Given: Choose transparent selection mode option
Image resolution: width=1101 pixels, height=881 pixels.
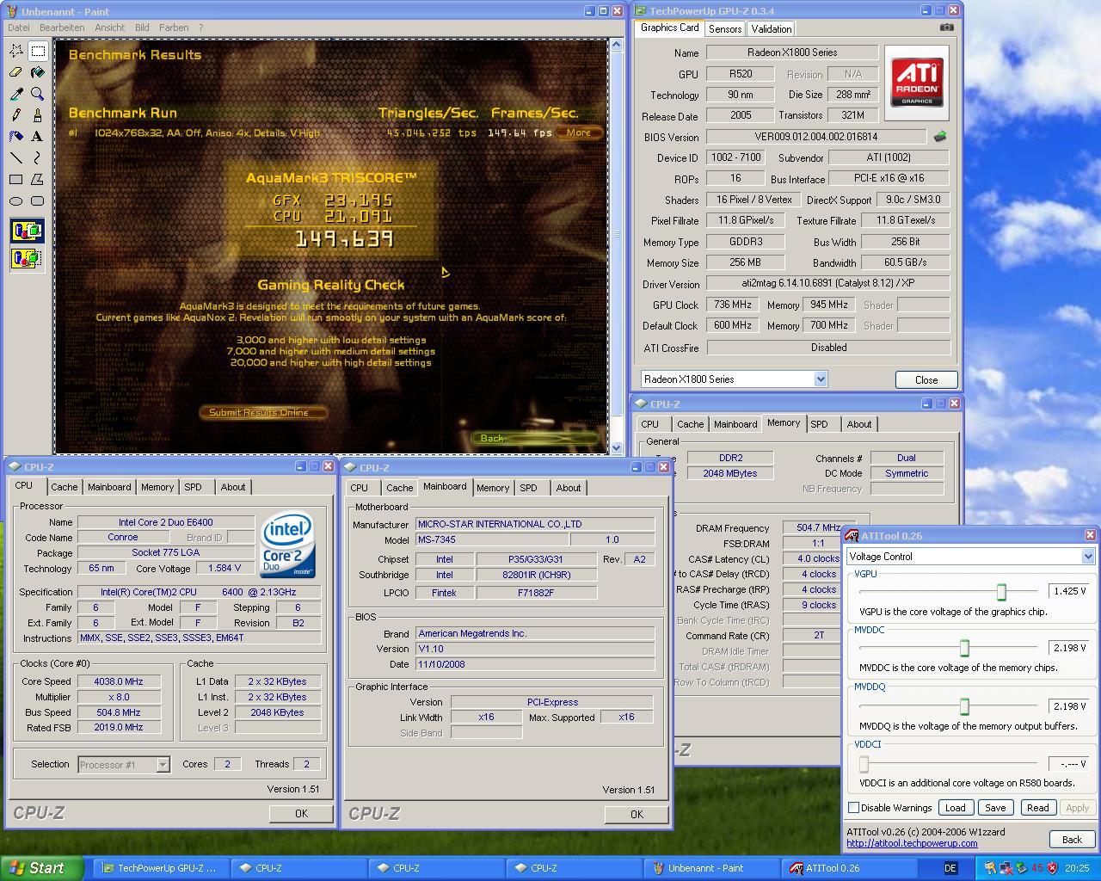Looking at the screenshot, I should coord(27,257).
